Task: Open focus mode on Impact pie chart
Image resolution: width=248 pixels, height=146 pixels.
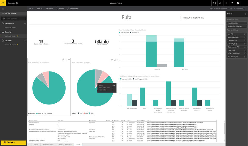Action: 115,60
